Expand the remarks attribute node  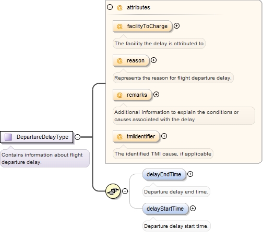tap(156, 95)
